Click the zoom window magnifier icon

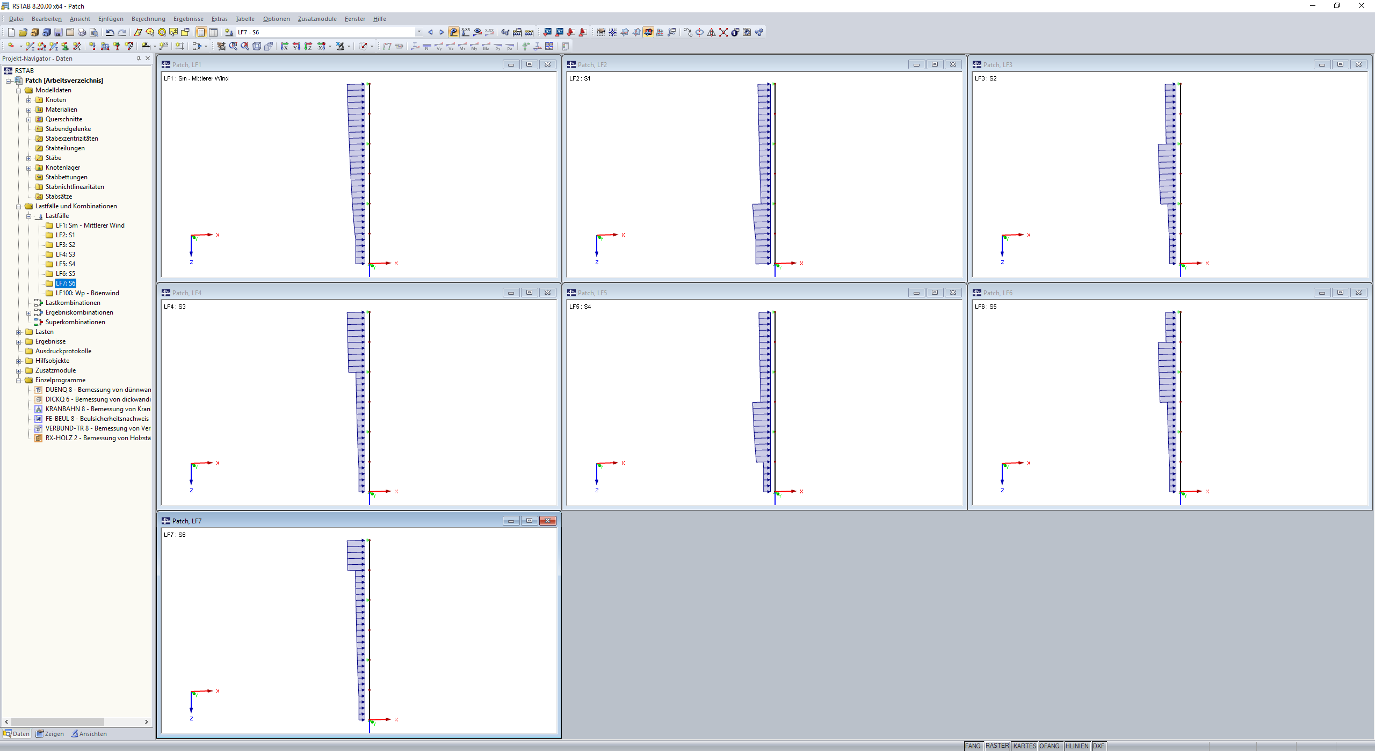tap(233, 47)
